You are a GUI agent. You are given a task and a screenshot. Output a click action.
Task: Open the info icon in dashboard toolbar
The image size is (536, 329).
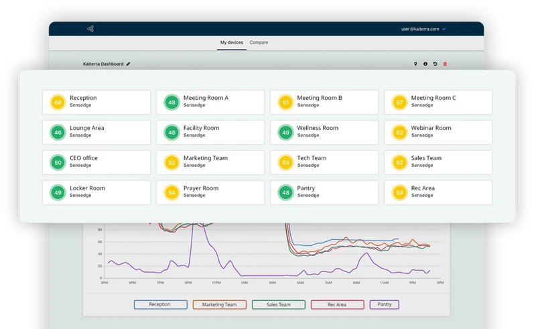(425, 64)
